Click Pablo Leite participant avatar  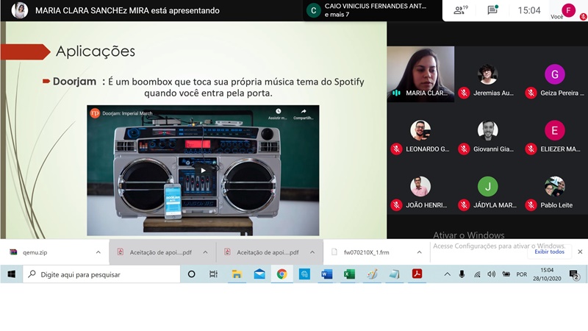click(555, 186)
